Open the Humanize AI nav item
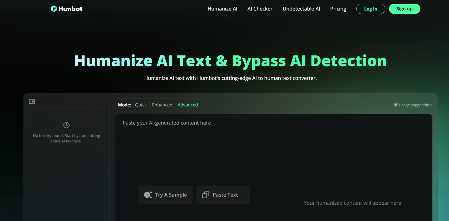449x221 pixels. point(222,9)
